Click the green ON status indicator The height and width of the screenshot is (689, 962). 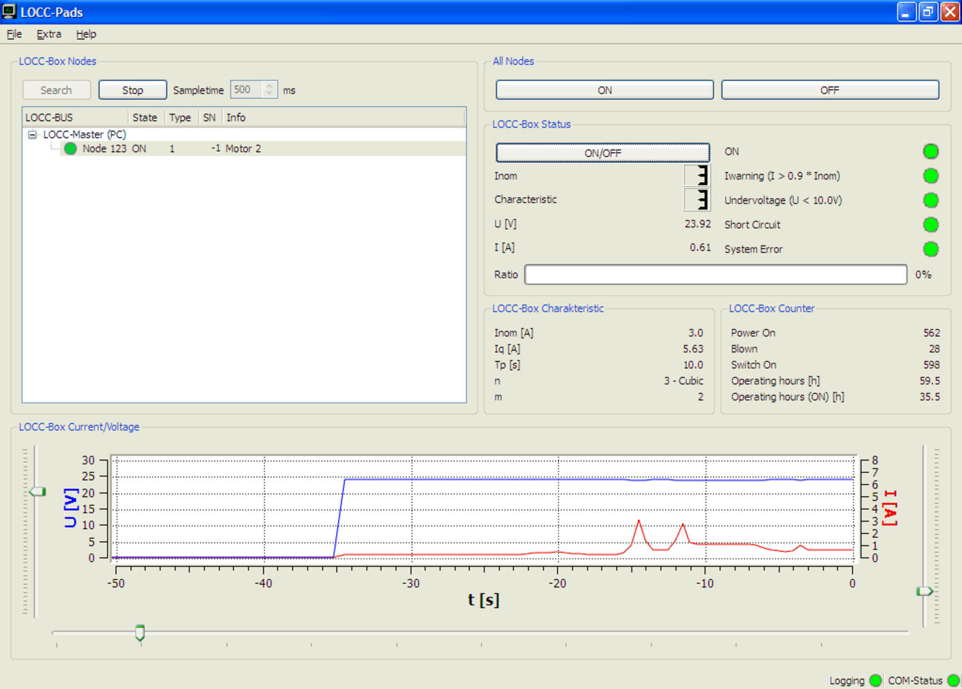click(x=931, y=151)
